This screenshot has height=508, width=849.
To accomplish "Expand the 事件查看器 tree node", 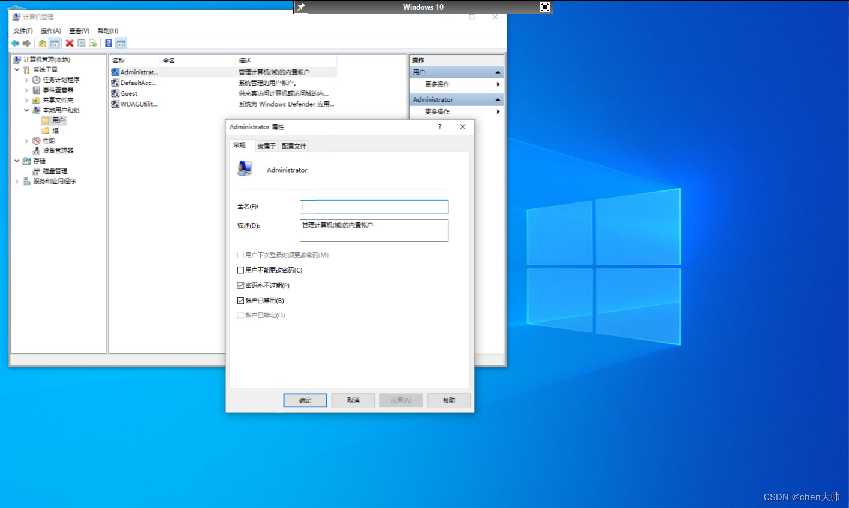I will (x=26, y=90).
